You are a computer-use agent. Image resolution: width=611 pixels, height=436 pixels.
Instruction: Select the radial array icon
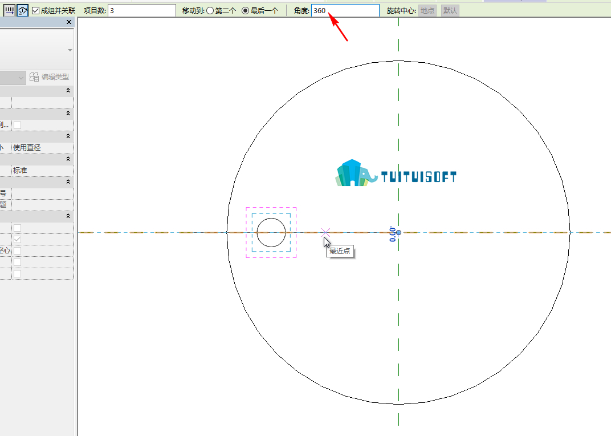(22, 10)
